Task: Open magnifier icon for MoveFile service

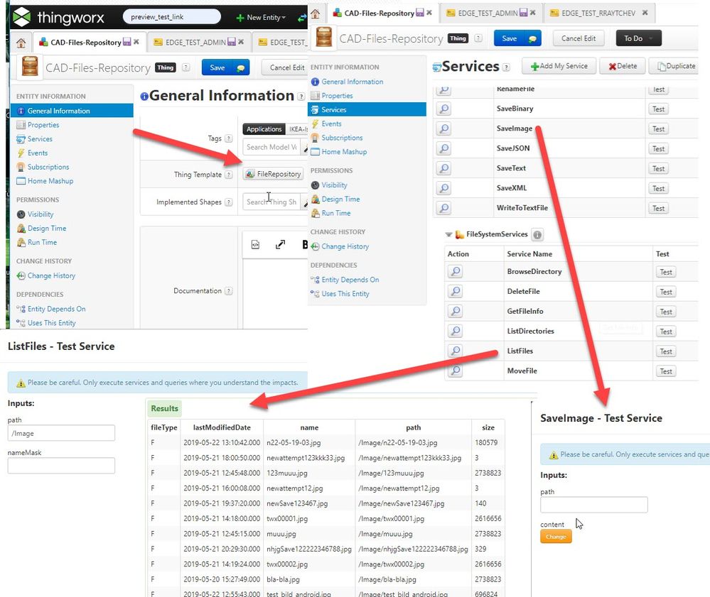Action: click(455, 371)
